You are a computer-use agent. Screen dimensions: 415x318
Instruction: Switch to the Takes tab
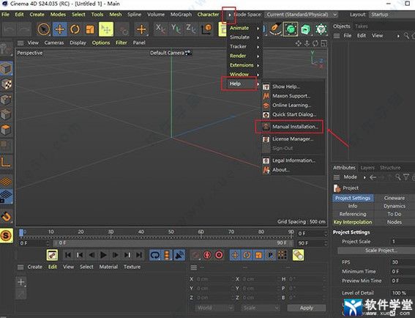pyautogui.click(x=362, y=26)
